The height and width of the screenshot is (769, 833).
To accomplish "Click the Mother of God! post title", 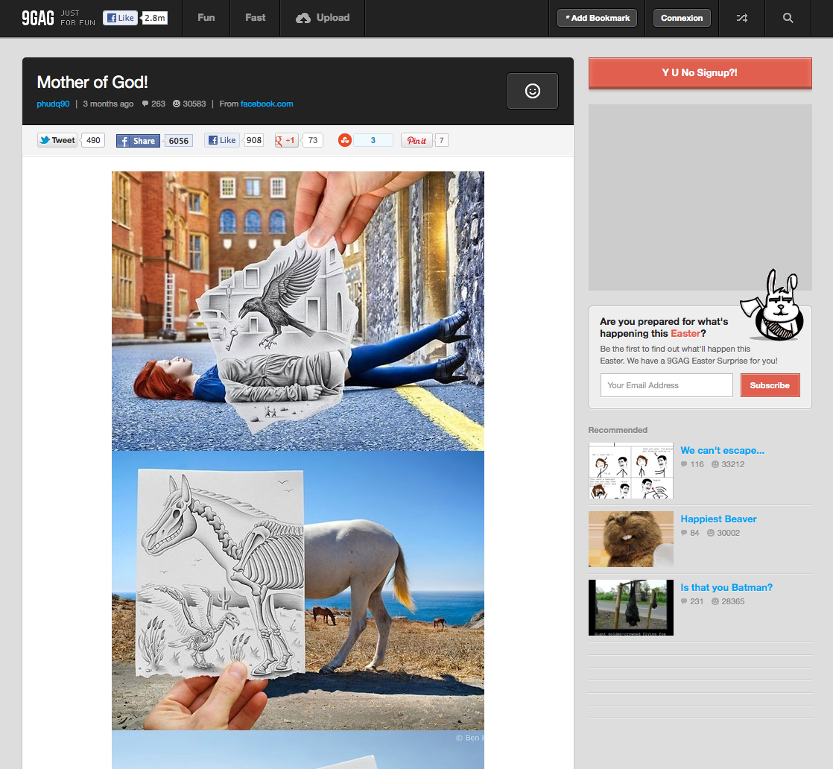I will pyautogui.click(x=92, y=82).
